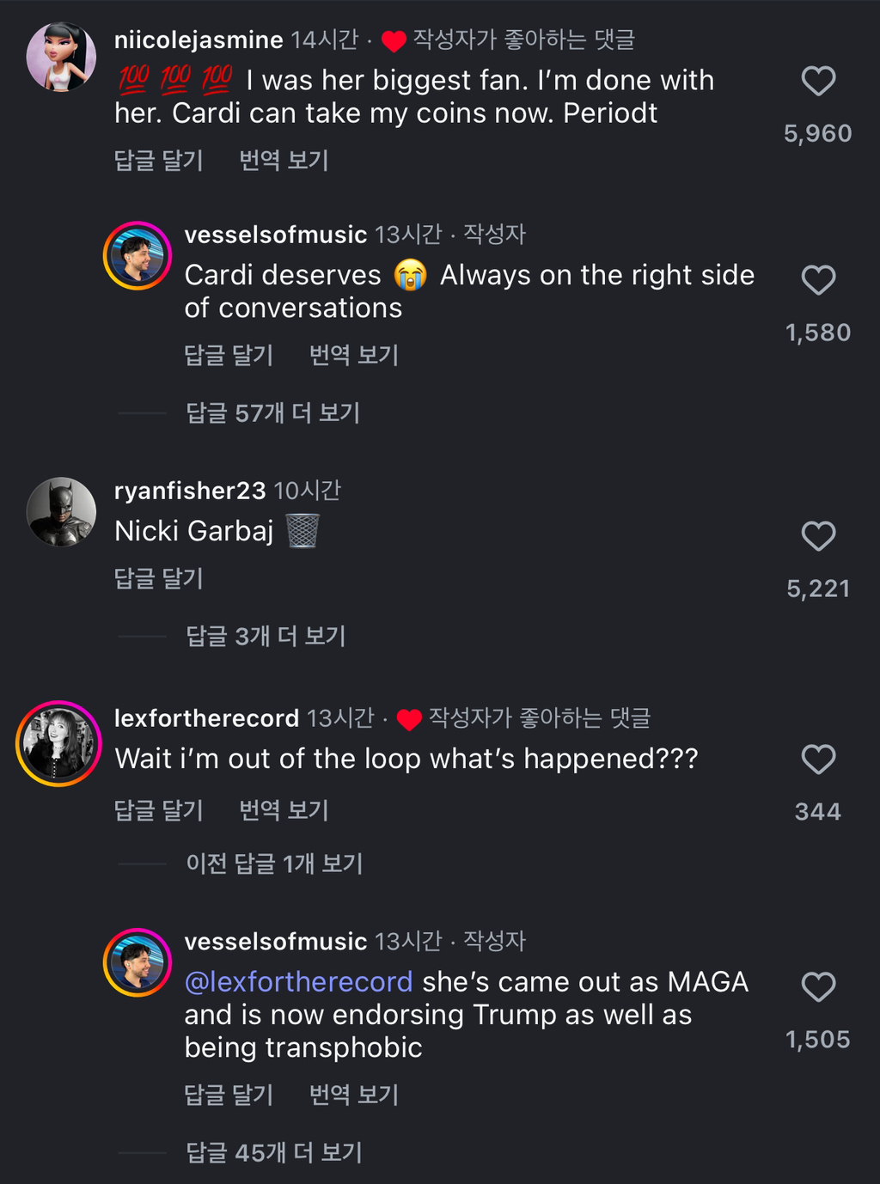Heart vesselsofmusic's MAGA explanation reply
This screenshot has height=1184, width=880.
point(818,987)
